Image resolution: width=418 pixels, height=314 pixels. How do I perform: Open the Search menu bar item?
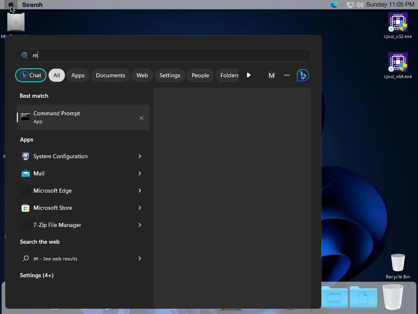coord(32,4)
